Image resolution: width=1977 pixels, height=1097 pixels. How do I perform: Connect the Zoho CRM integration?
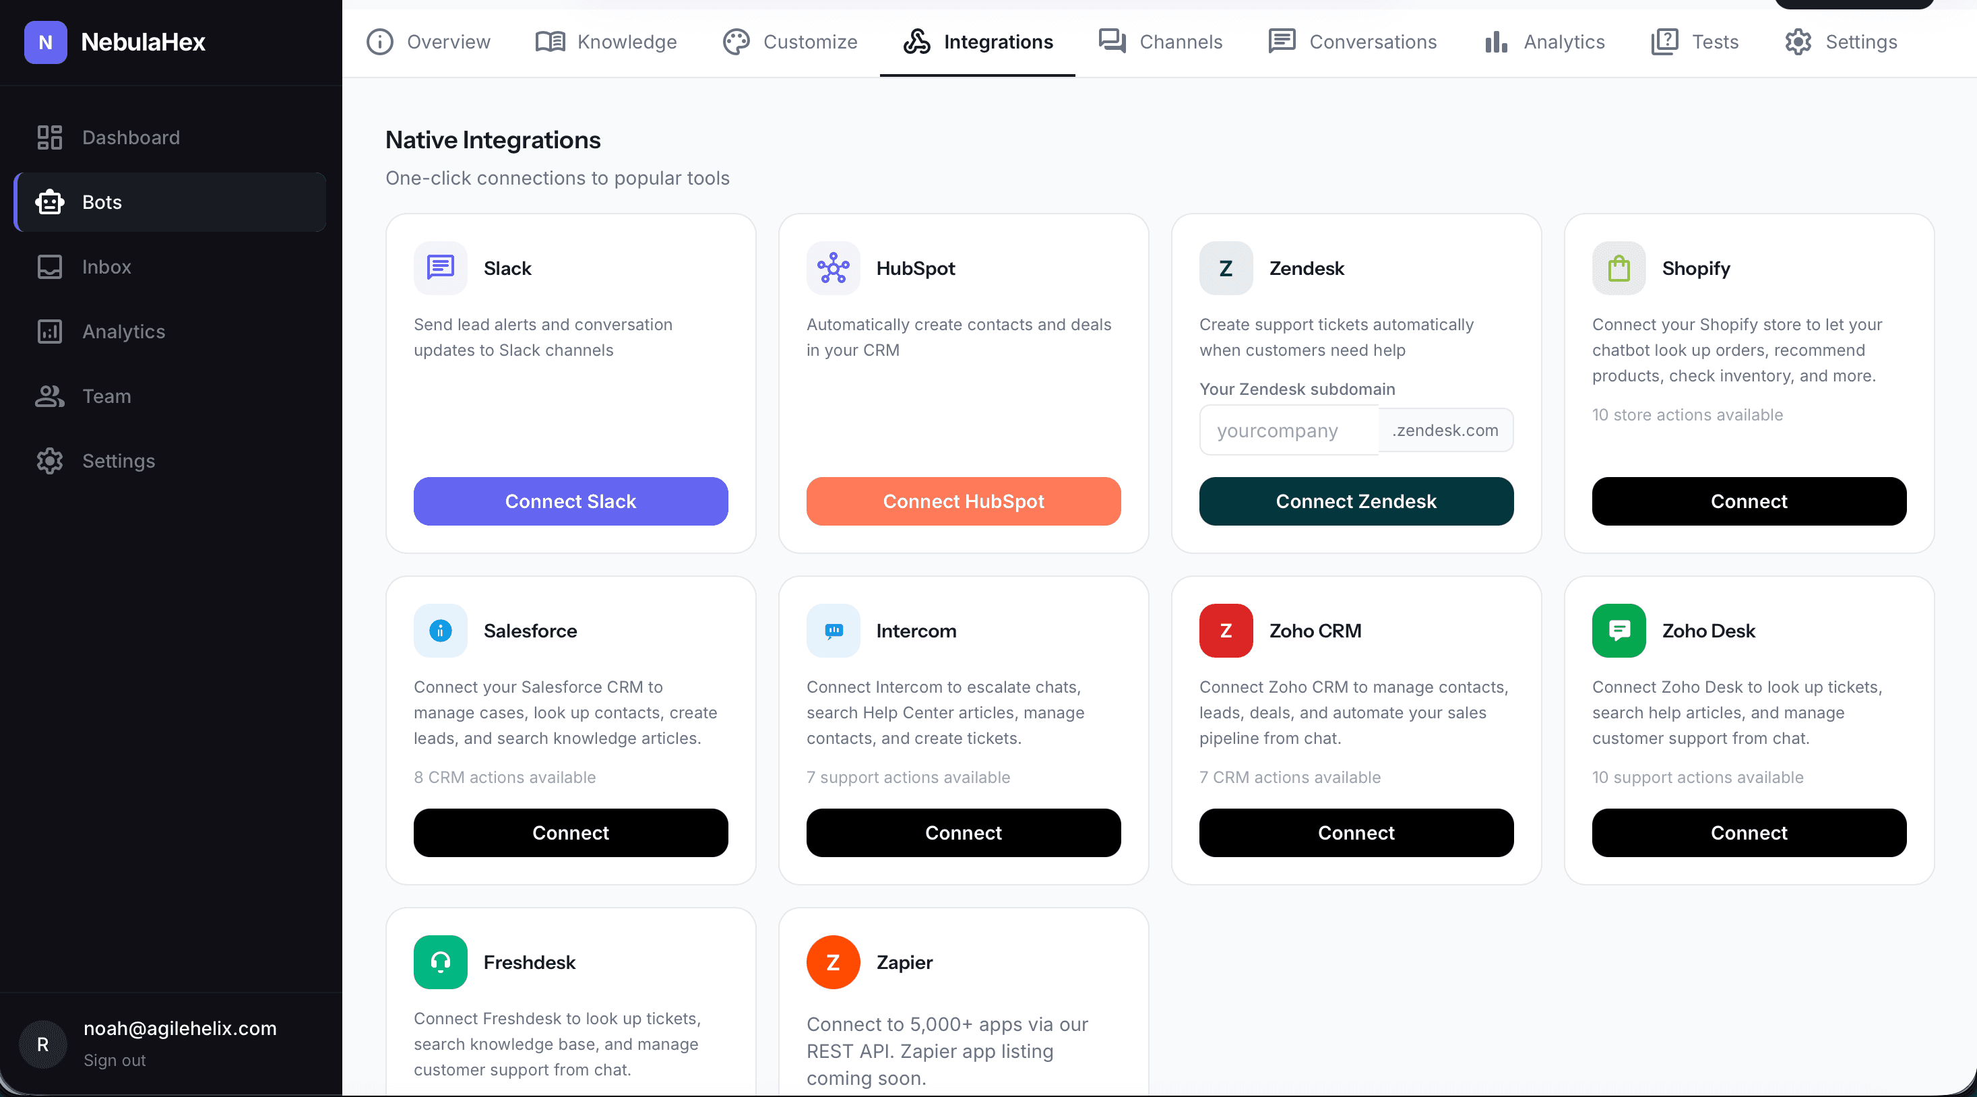[1356, 833]
